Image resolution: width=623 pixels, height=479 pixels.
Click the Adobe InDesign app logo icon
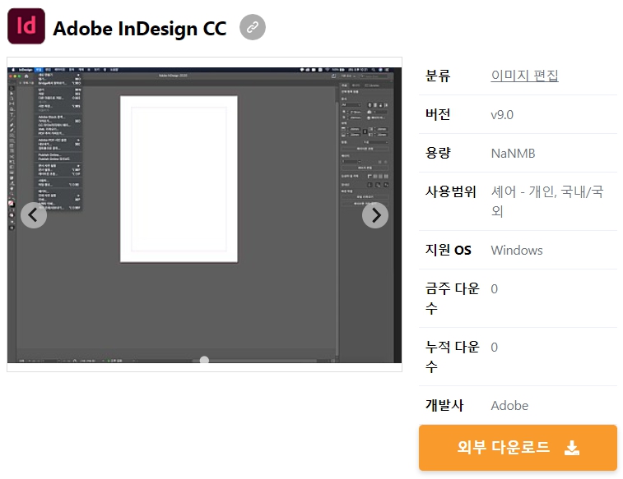(x=26, y=26)
